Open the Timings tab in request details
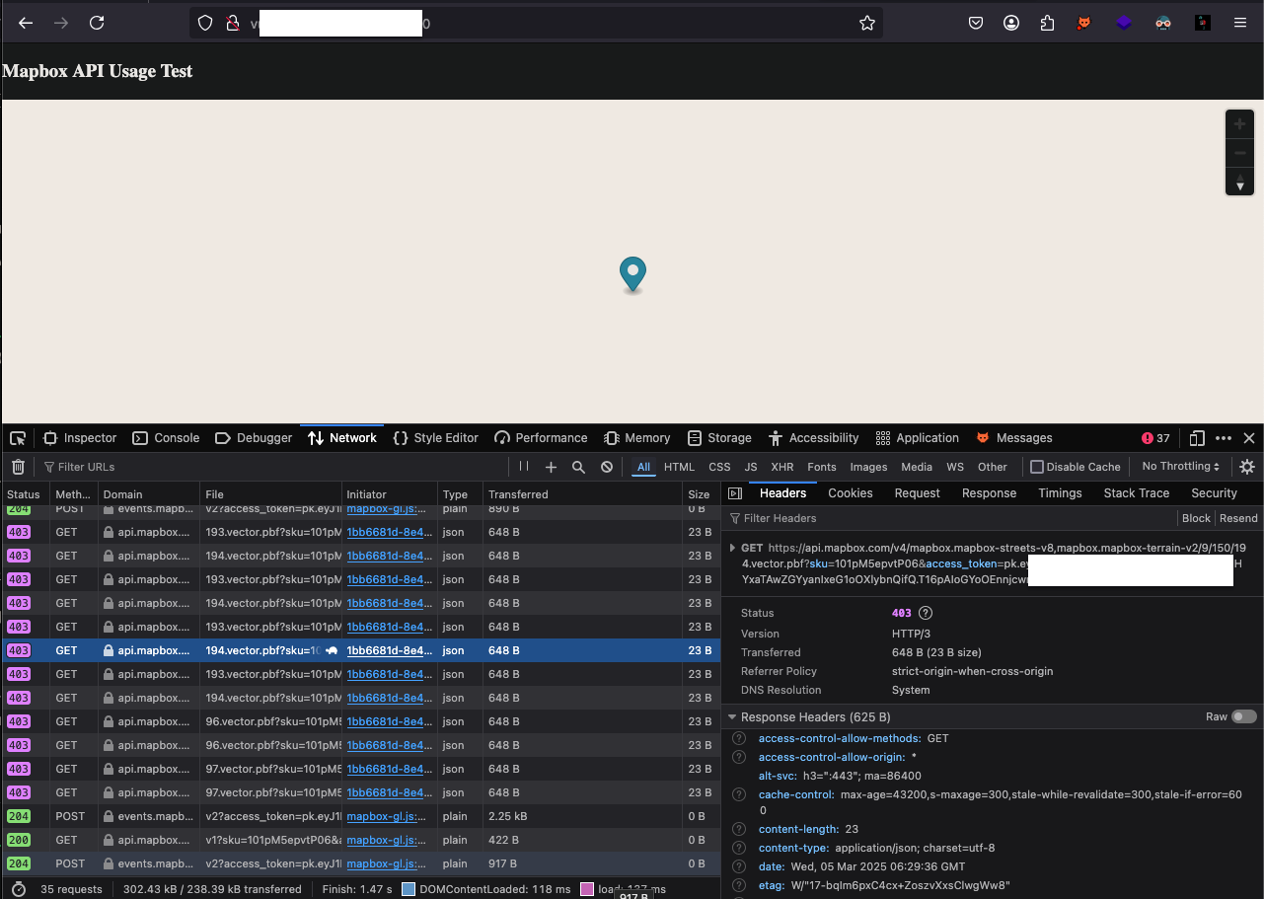This screenshot has width=1264, height=899. pos(1060,493)
